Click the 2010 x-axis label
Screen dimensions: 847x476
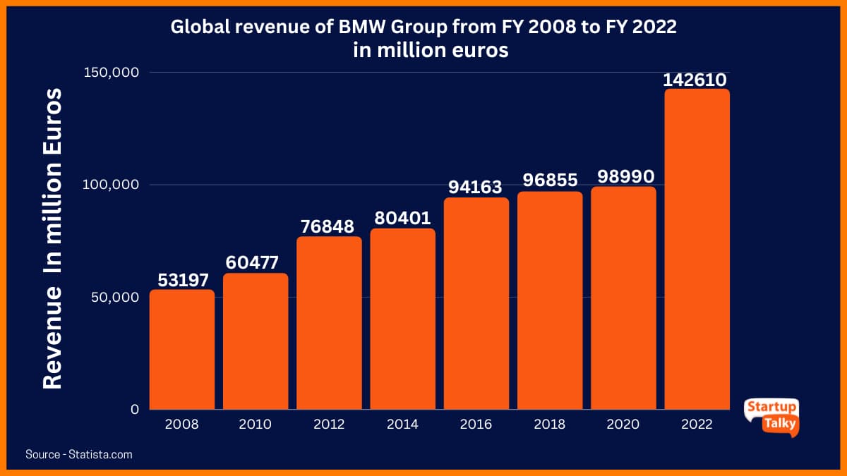point(256,425)
